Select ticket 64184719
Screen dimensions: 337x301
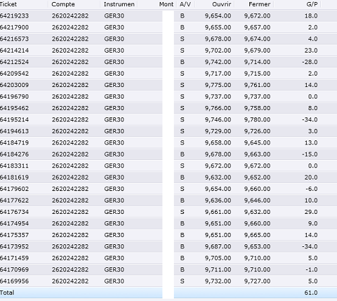14,143
